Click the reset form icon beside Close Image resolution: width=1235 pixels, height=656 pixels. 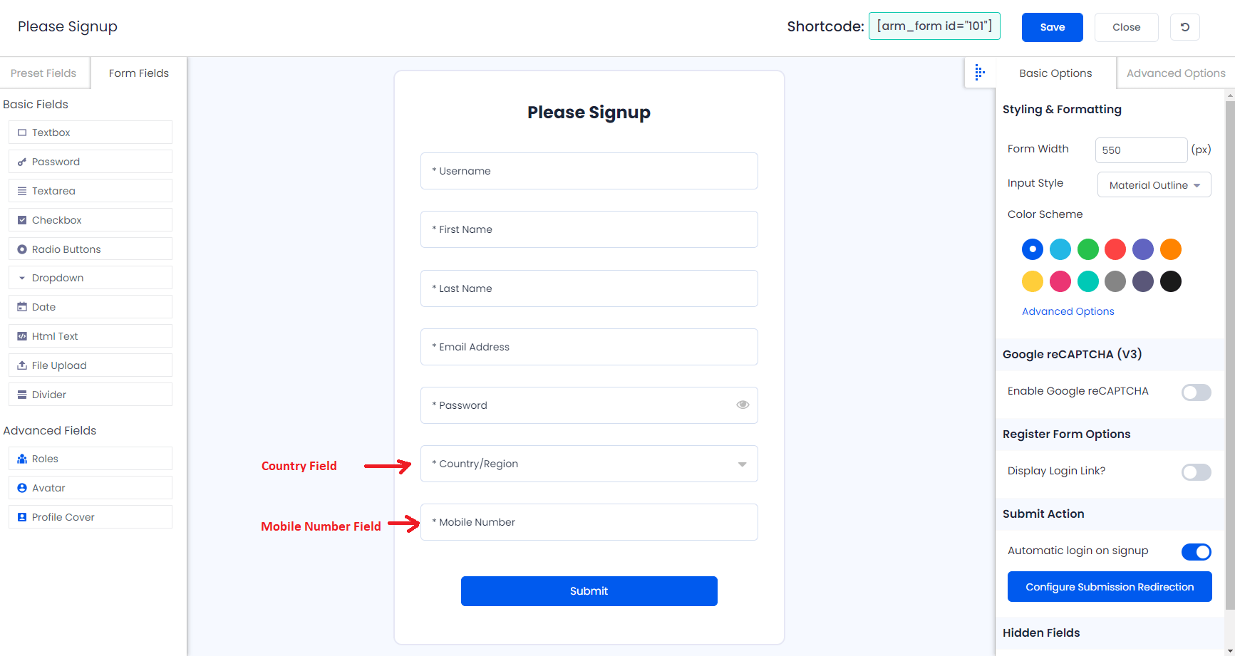(x=1185, y=27)
